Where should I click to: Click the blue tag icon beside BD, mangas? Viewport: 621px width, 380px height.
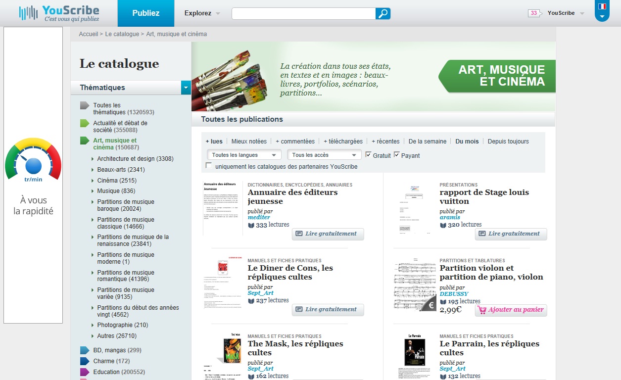tap(85, 350)
